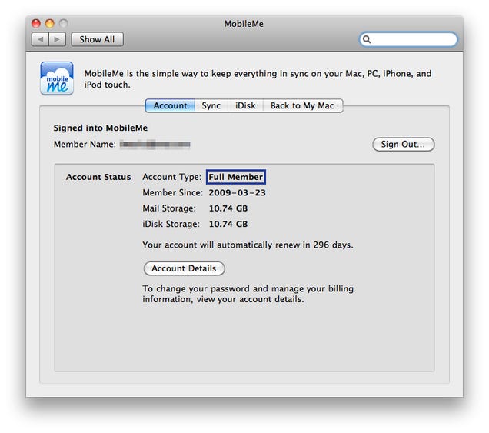The image size is (489, 433).
Task: Click the forward navigation arrow
Action: pyautogui.click(x=57, y=39)
